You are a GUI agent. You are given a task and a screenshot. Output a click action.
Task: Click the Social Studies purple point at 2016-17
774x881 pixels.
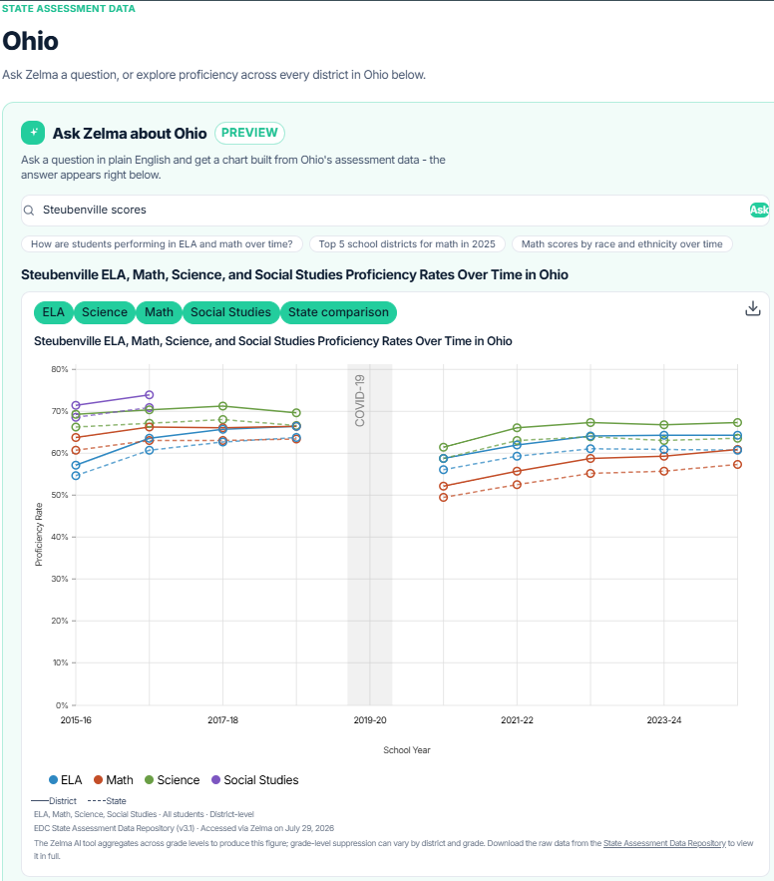(x=150, y=395)
